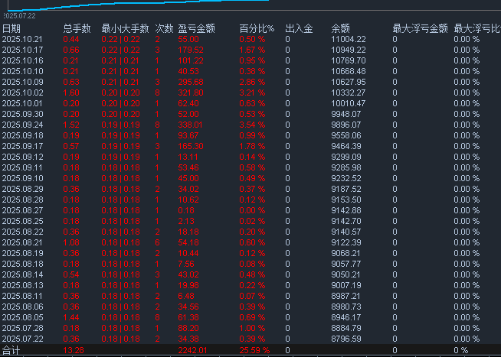Click the 日期 column header

tap(11, 28)
